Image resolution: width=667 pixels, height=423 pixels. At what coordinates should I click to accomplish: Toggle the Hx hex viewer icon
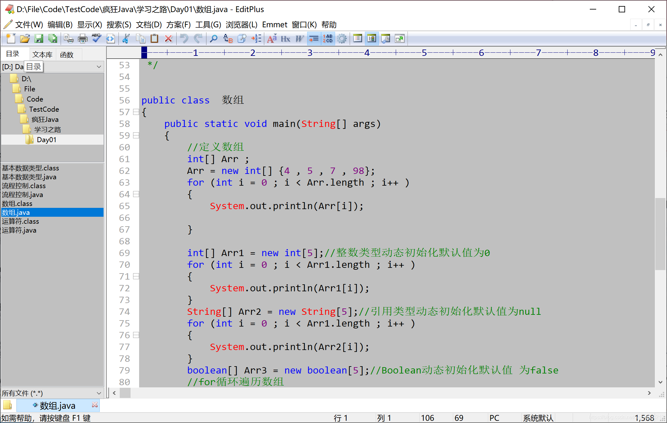[x=286, y=39]
